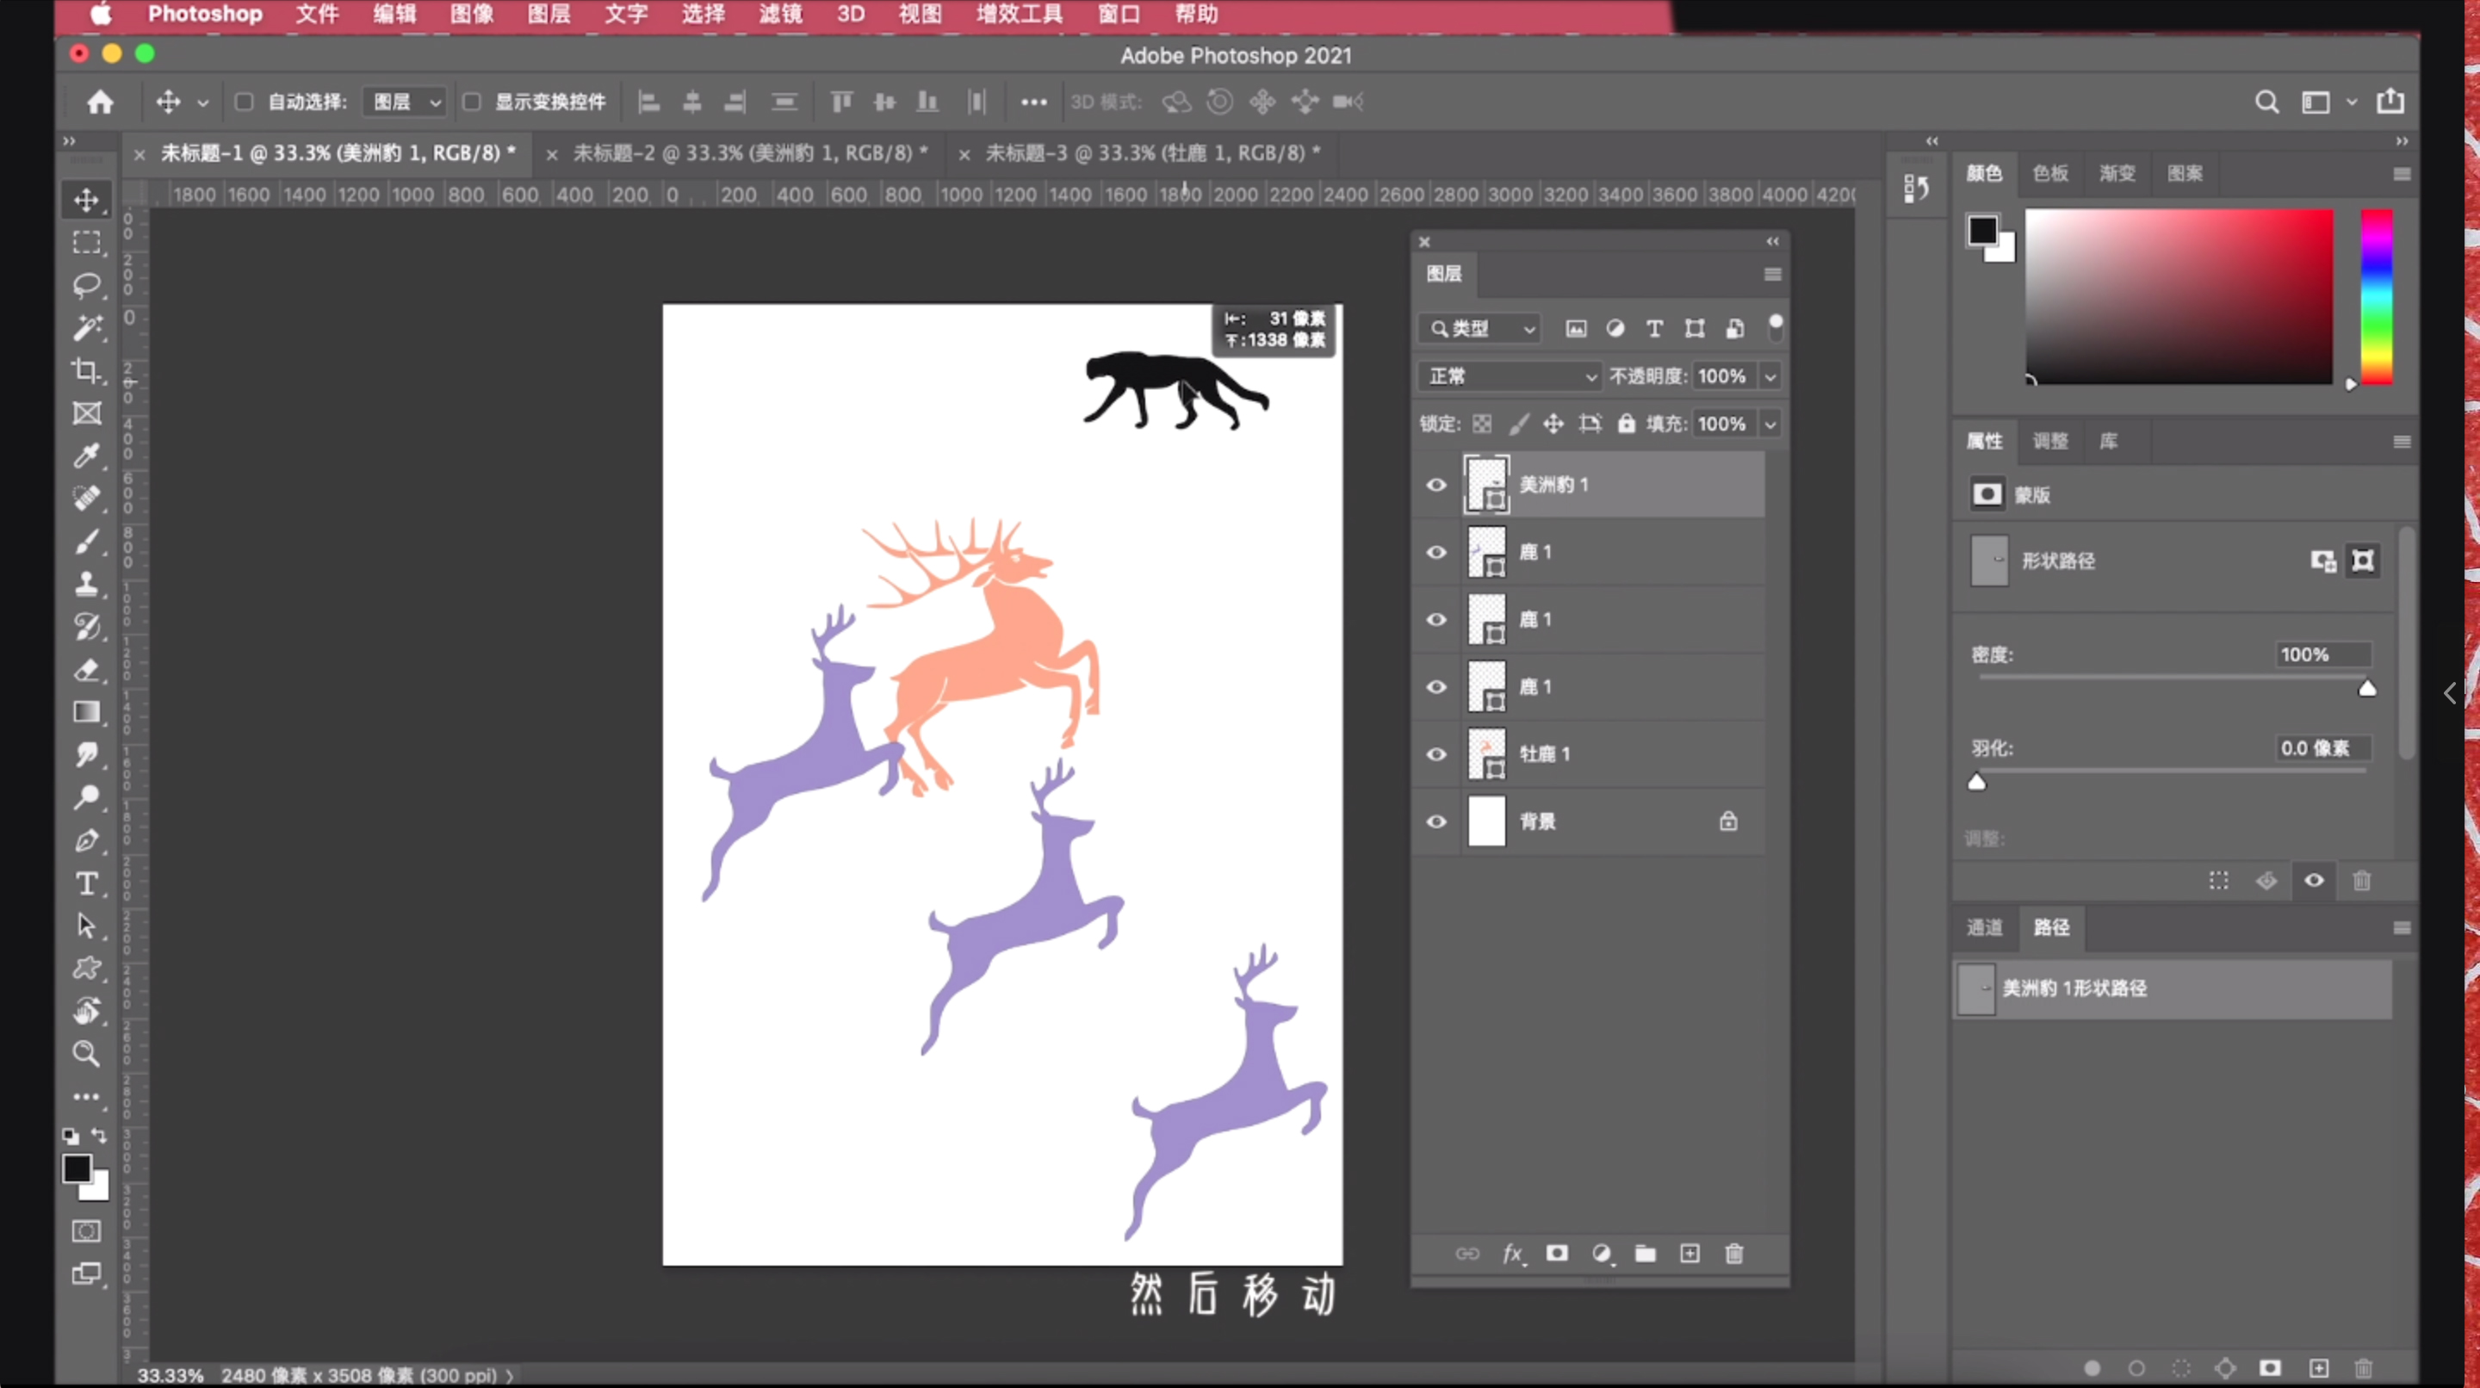2480x1388 pixels.
Task: Click the delete layer trash icon
Action: tap(1734, 1253)
